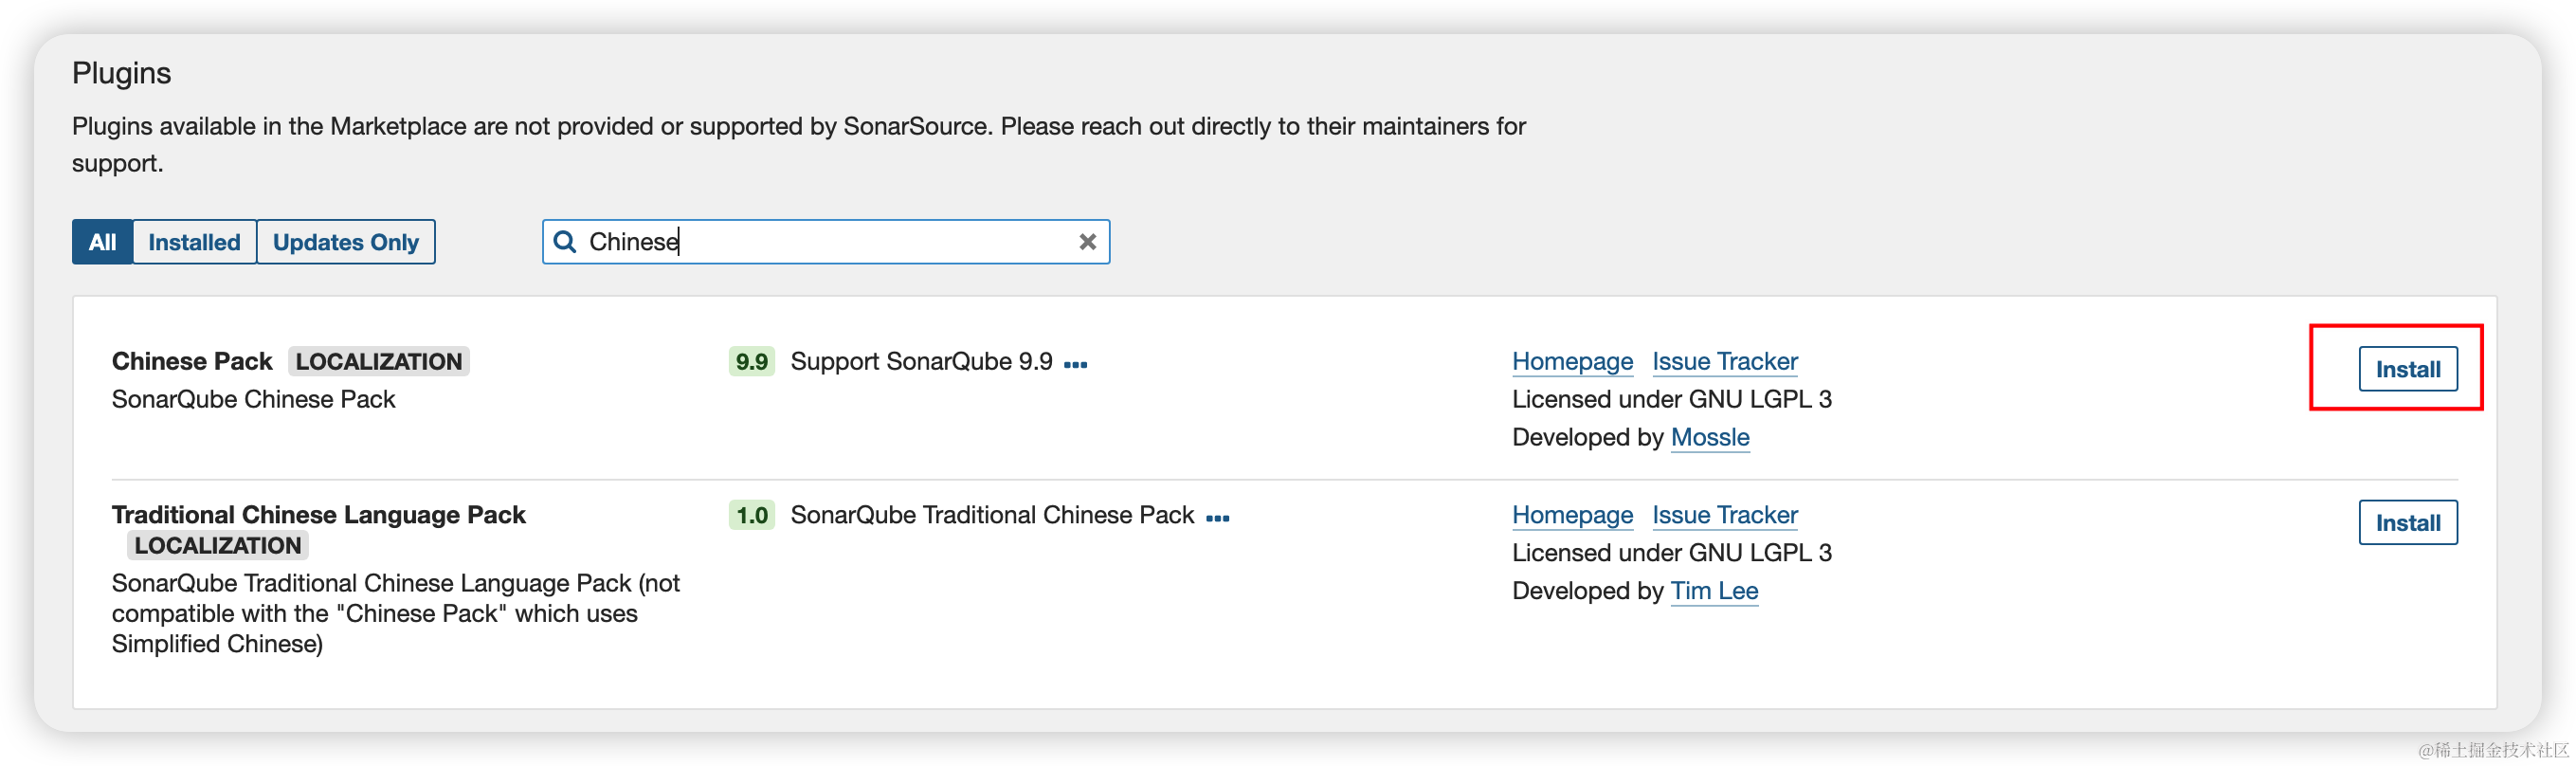Select the All plugins filter
This screenshot has height=766, width=2576.
[x=102, y=242]
